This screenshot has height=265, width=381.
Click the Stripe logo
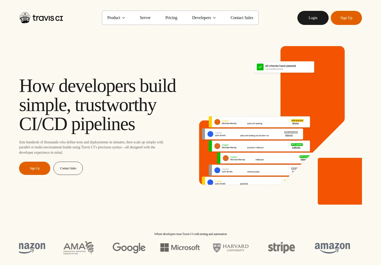[x=282, y=248]
